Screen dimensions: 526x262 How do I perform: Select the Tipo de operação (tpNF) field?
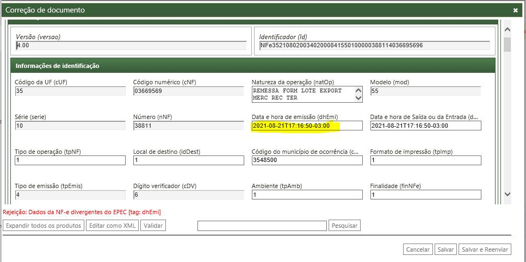pyautogui.click(x=70, y=160)
